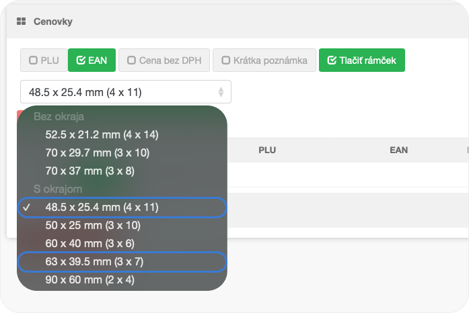Choose 70 x 29.7 mm (3 x 10)

coord(97,153)
